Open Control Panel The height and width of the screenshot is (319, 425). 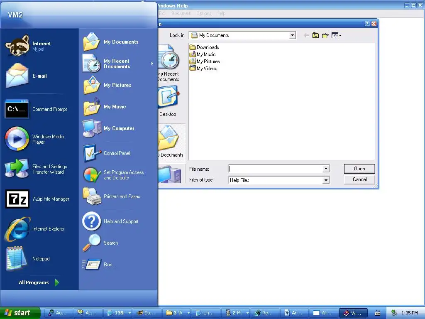click(x=118, y=153)
